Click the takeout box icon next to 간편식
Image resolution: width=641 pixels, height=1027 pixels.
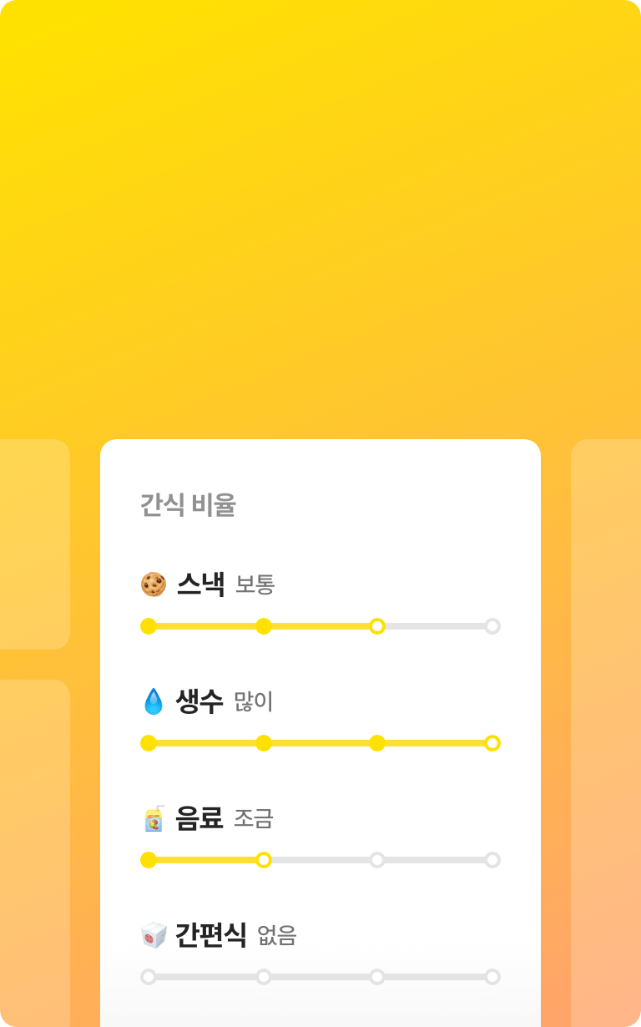pos(154,935)
